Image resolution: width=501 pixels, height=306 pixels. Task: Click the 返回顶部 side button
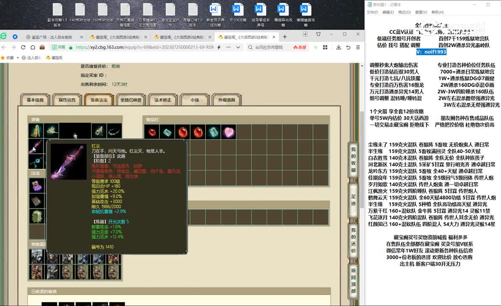pyautogui.click(x=353, y=280)
